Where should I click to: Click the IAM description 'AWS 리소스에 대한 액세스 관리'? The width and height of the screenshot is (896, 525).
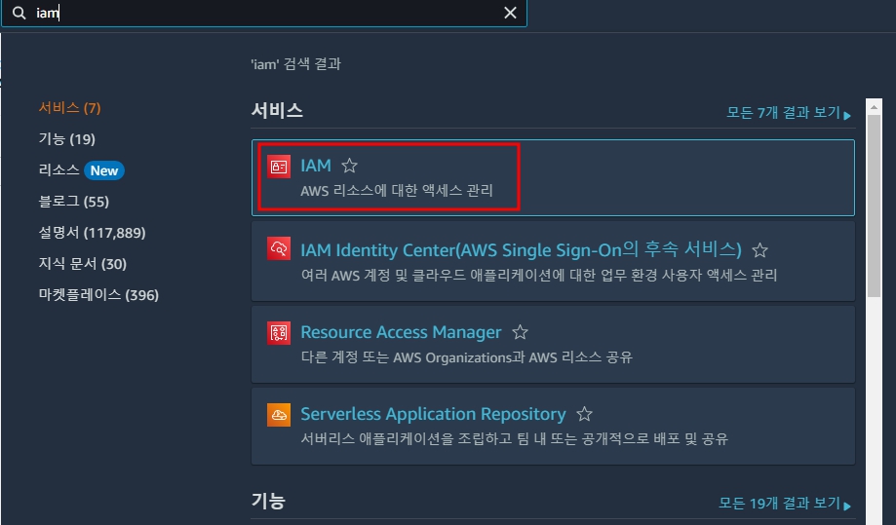397,191
